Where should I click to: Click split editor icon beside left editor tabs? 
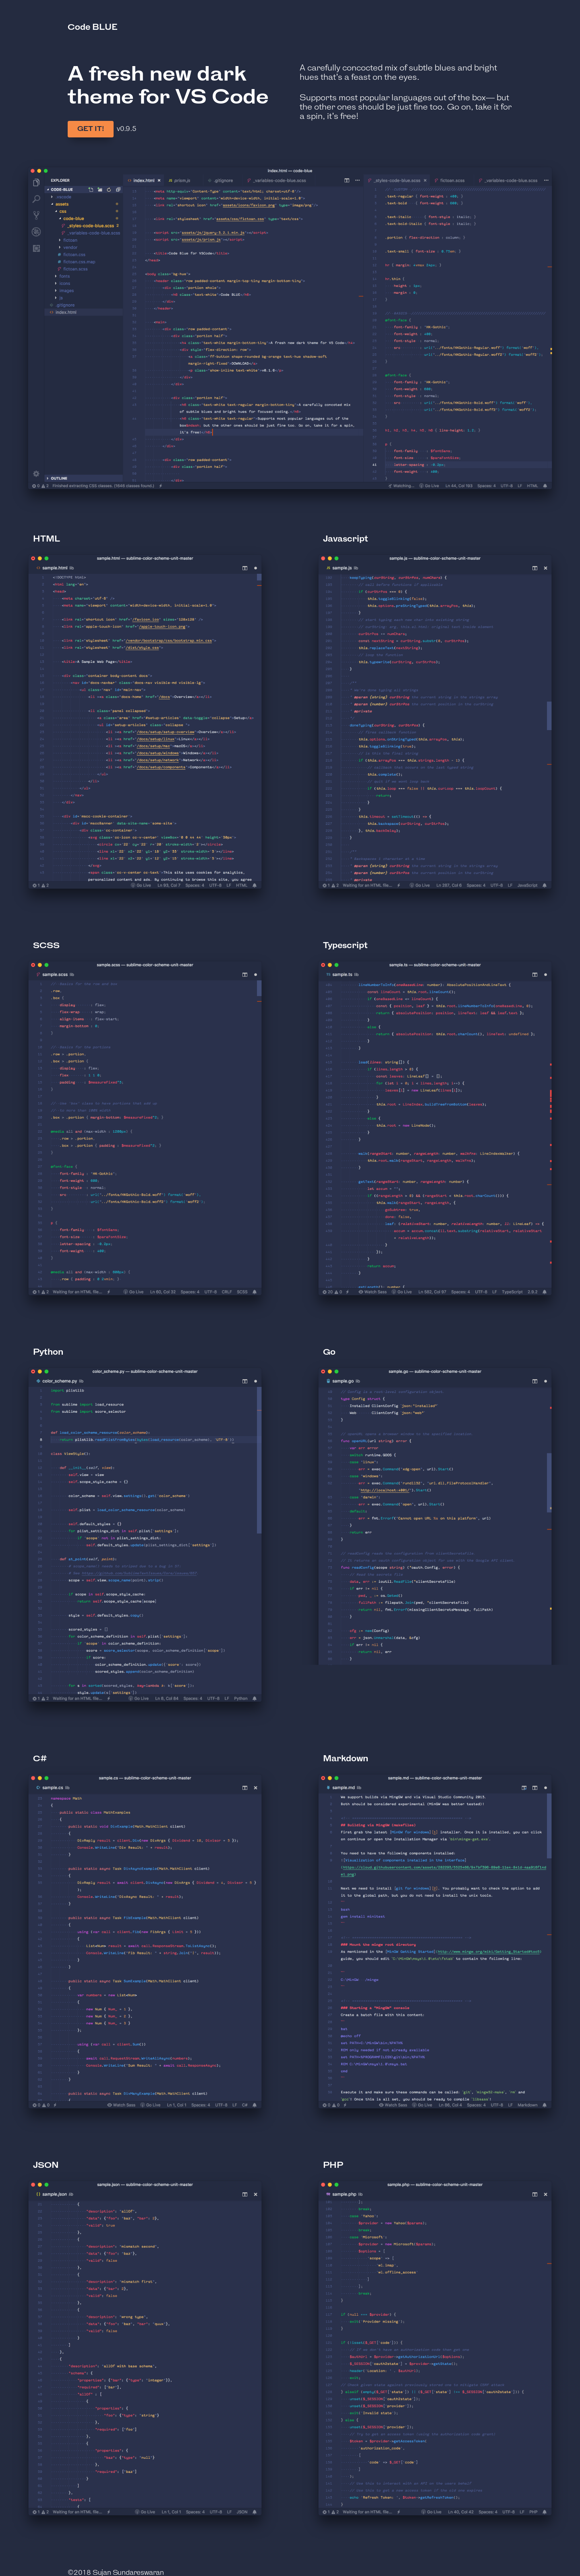(347, 180)
